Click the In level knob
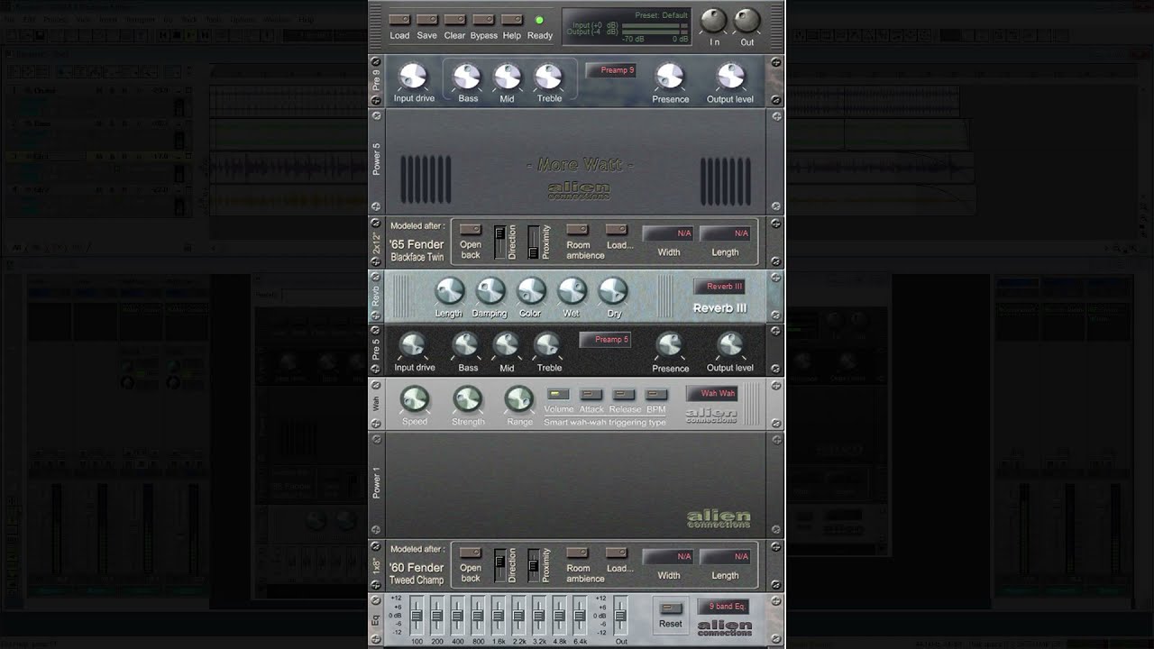 coord(714,20)
